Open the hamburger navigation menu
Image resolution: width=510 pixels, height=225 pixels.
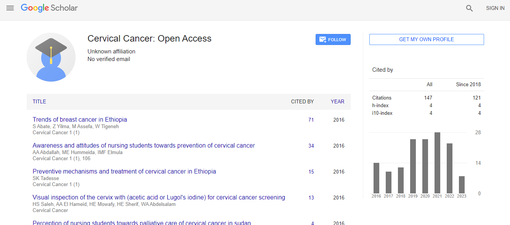tap(10, 8)
